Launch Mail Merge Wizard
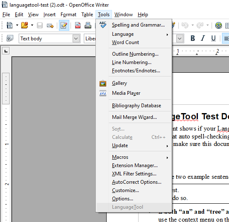Image resolution: width=229 pixels, height=222 pixels. pyautogui.click(x=134, y=117)
